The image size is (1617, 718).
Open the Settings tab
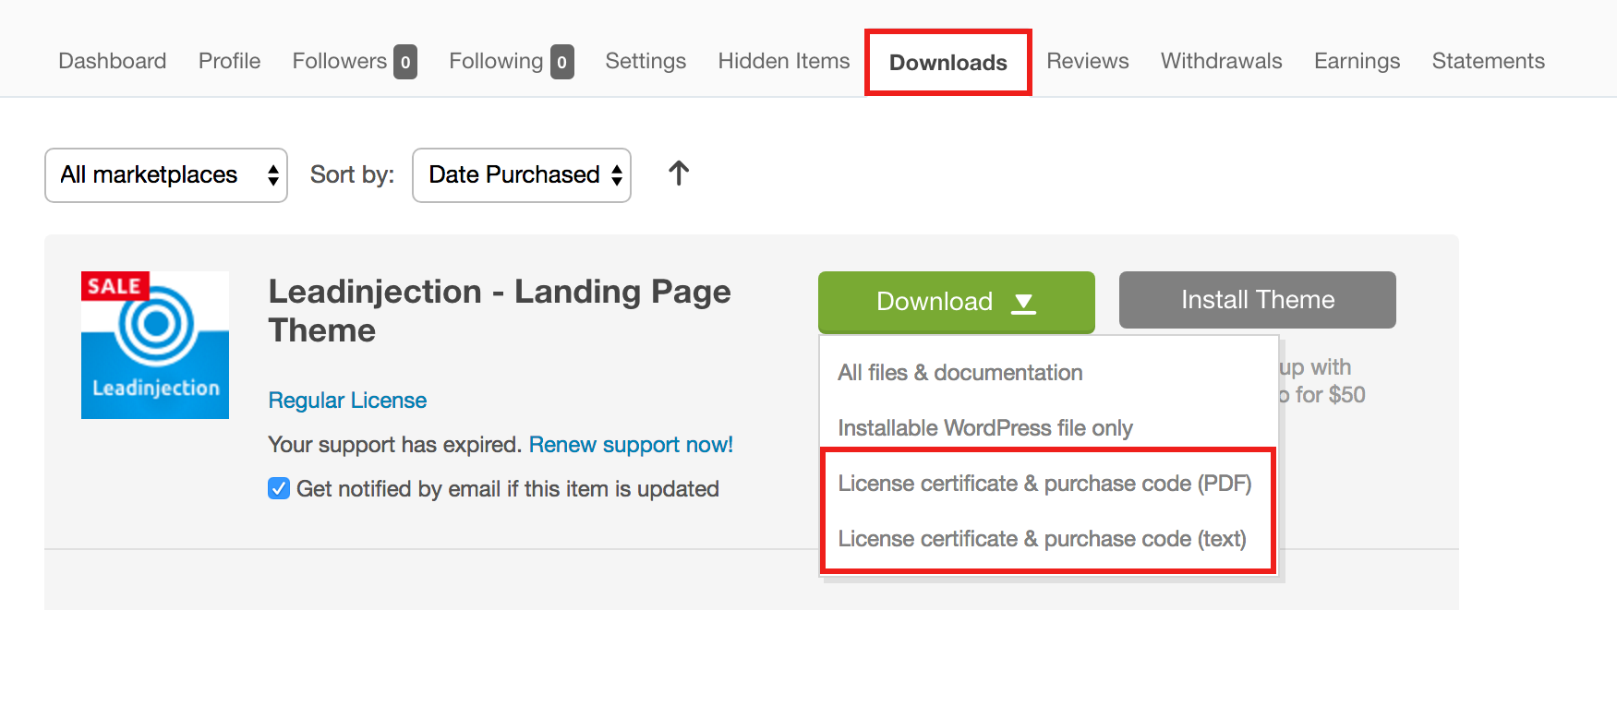(646, 61)
